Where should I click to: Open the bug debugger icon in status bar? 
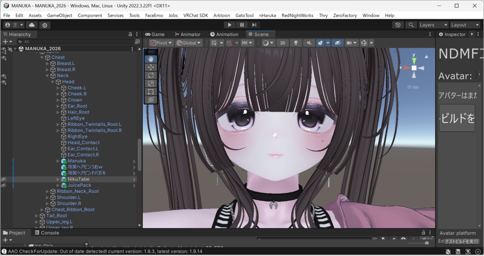point(448,251)
